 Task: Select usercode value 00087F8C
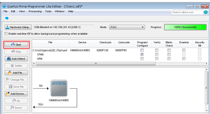tap(121, 50)
